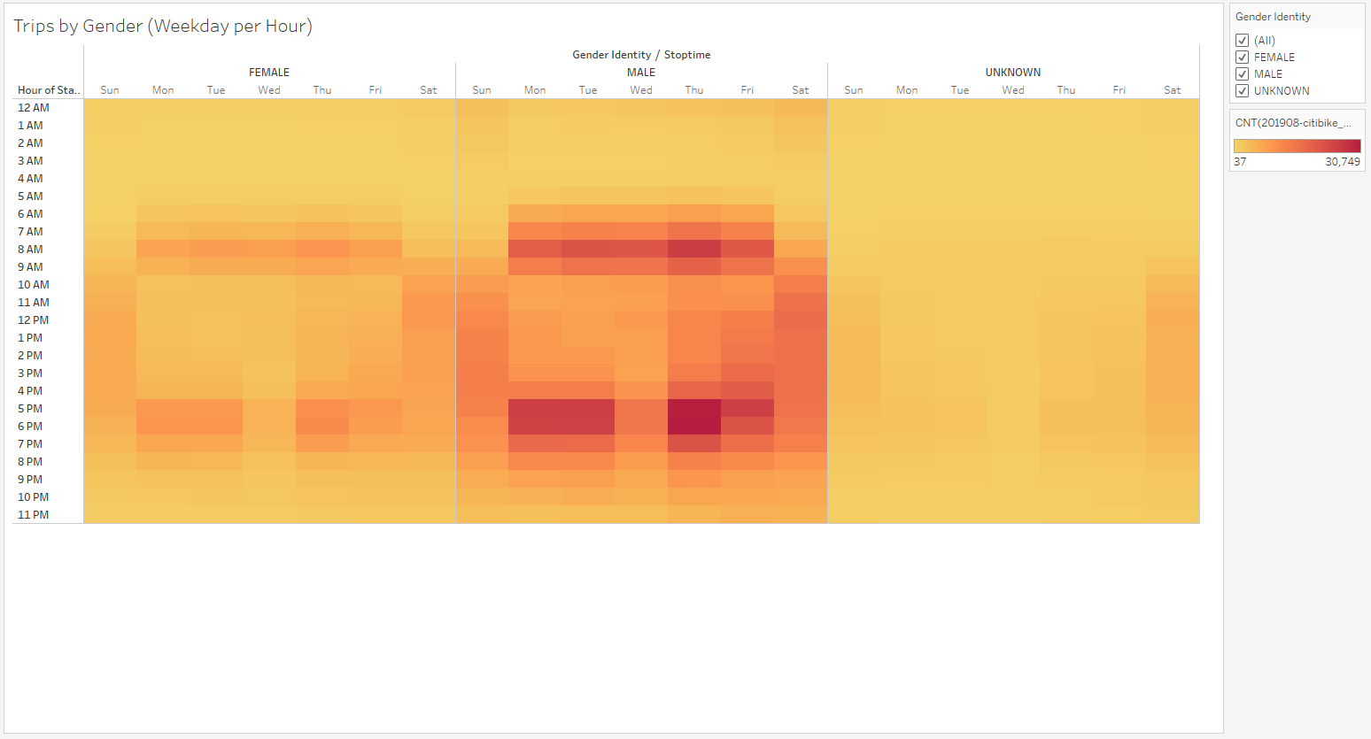
Task: Select the Gender Identity filter title
Action: click(1273, 17)
